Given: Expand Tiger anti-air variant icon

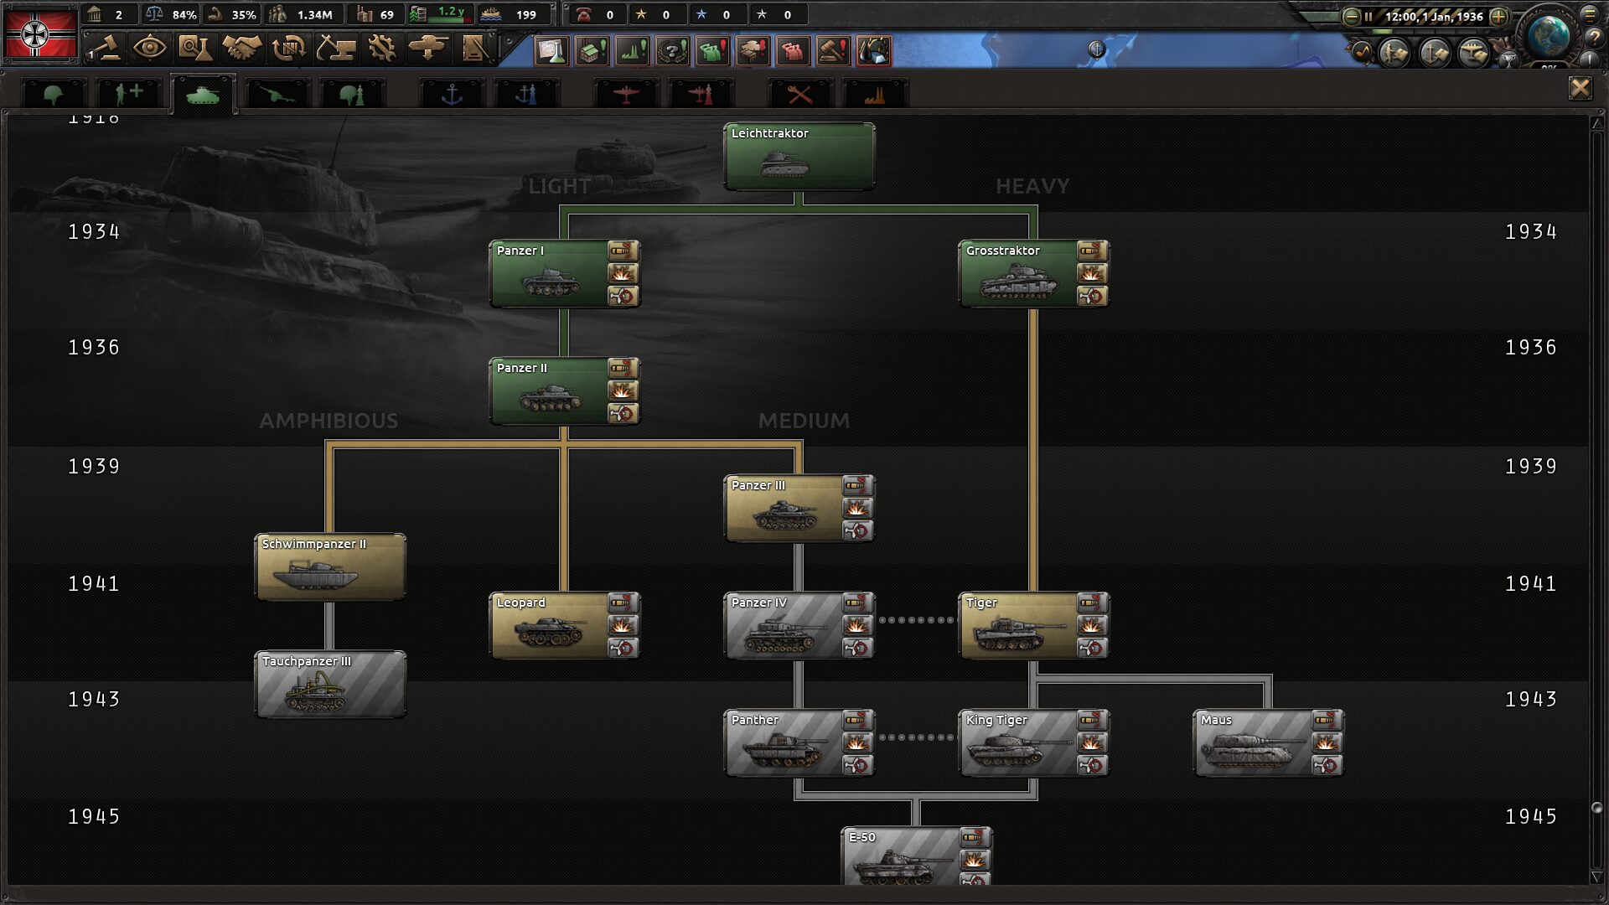Looking at the screenshot, I should pos(1092,648).
